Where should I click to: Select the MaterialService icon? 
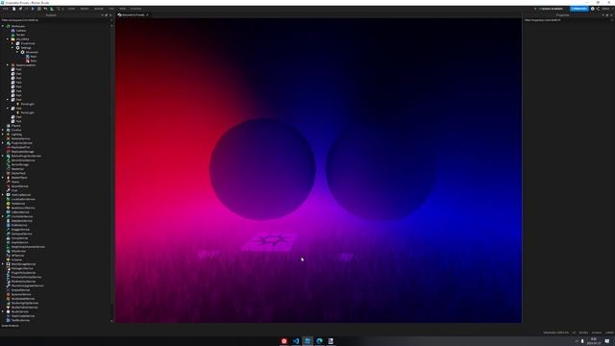point(9,138)
